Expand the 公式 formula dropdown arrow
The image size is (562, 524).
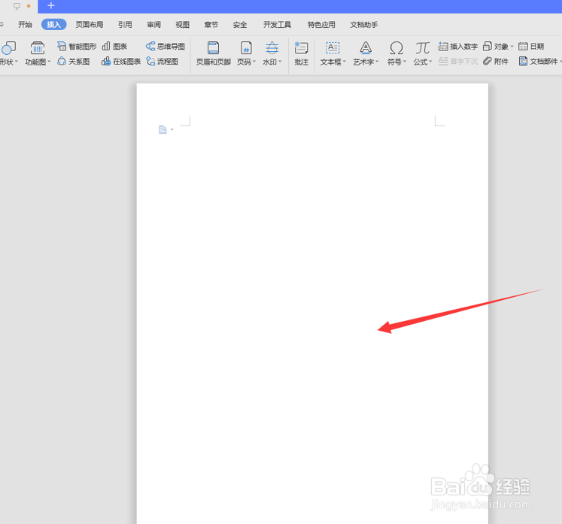430,62
